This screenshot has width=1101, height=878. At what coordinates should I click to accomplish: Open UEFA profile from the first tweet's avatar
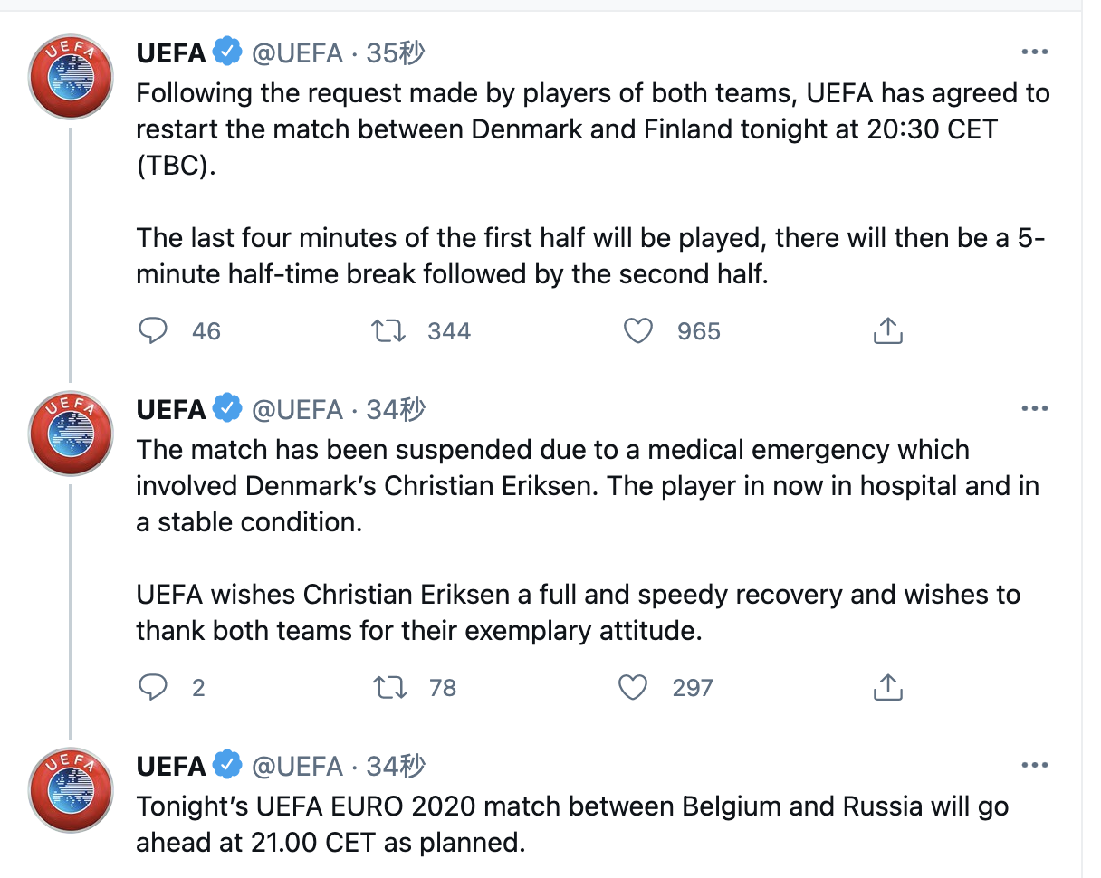(x=72, y=77)
